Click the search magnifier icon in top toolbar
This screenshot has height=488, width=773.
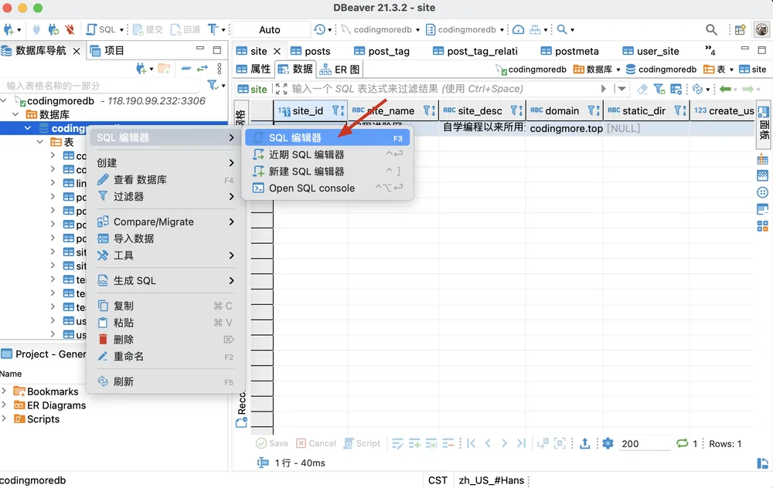(x=711, y=29)
